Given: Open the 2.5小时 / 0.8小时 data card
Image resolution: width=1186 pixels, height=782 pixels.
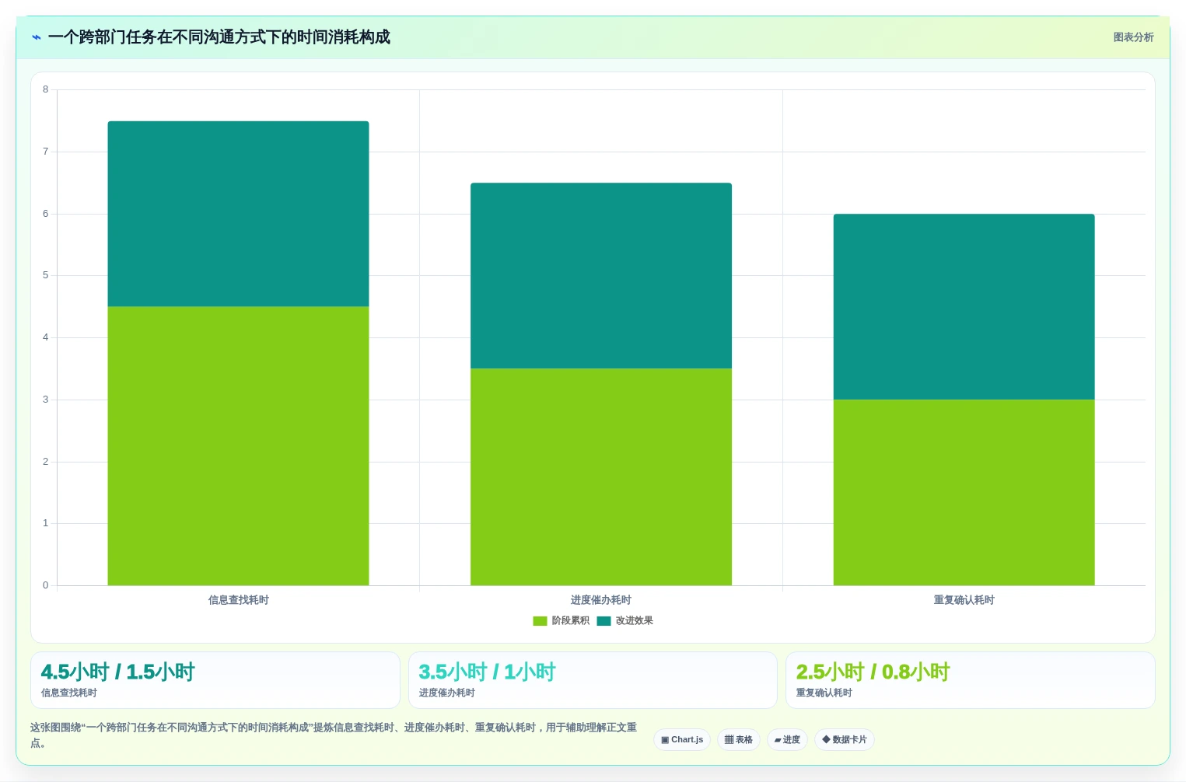Looking at the screenshot, I should 970,680.
